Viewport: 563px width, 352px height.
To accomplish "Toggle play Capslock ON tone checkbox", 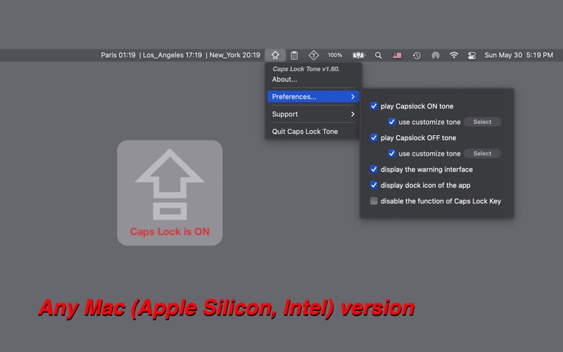I will (x=374, y=106).
